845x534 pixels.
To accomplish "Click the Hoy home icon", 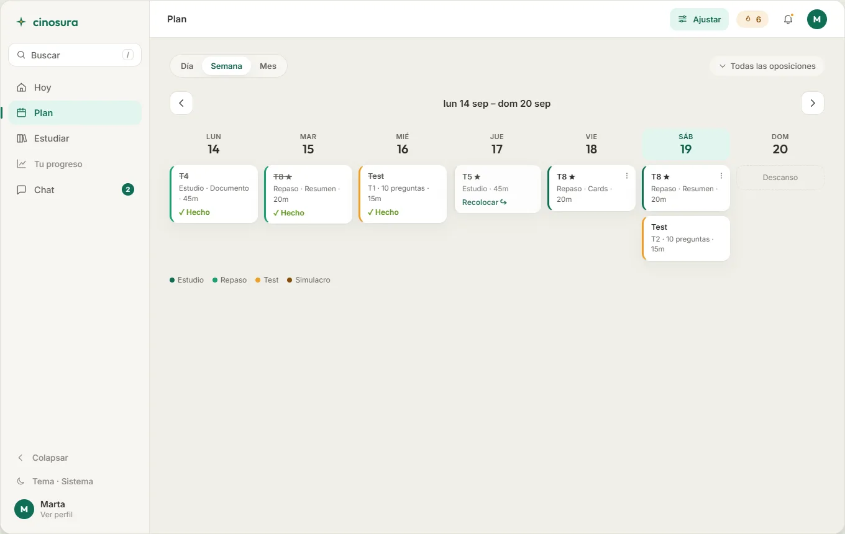I will (x=22, y=88).
